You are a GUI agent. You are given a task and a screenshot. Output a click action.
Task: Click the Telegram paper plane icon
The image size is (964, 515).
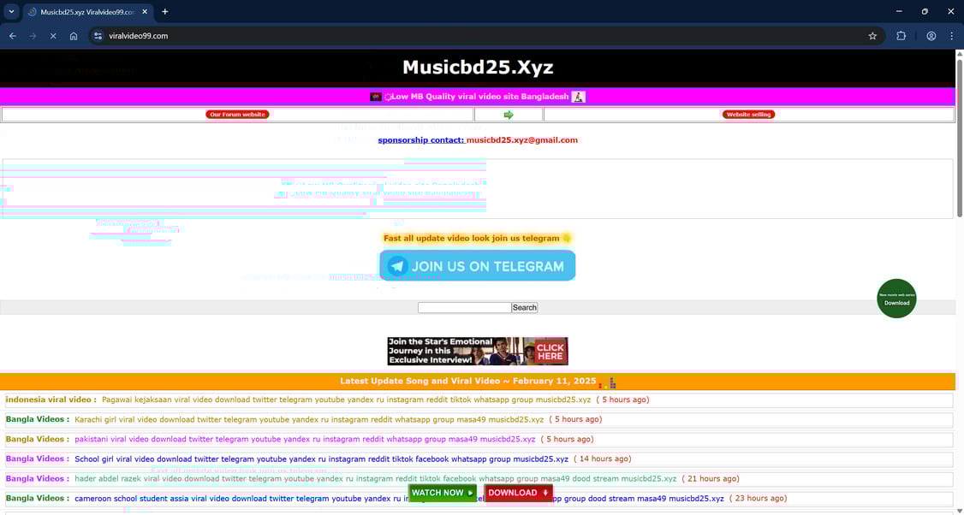point(398,266)
